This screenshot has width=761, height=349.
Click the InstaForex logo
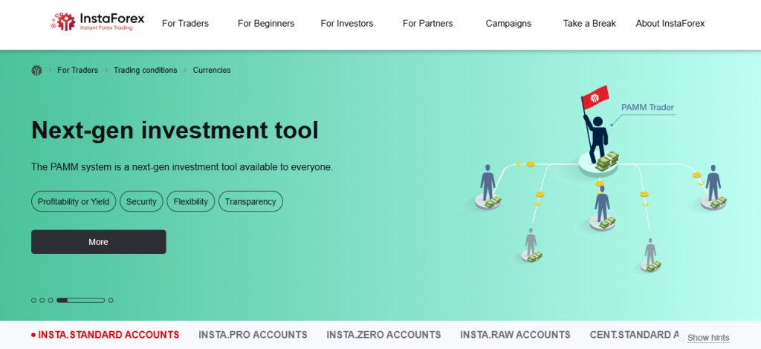click(x=98, y=23)
